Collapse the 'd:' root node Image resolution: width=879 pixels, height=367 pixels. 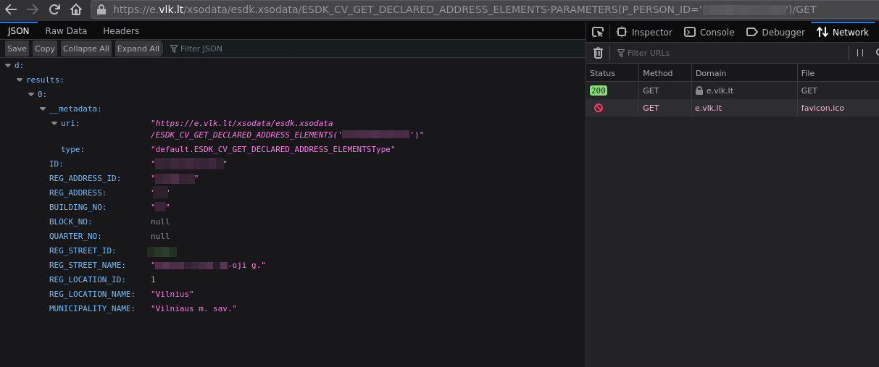(x=8, y=65)
